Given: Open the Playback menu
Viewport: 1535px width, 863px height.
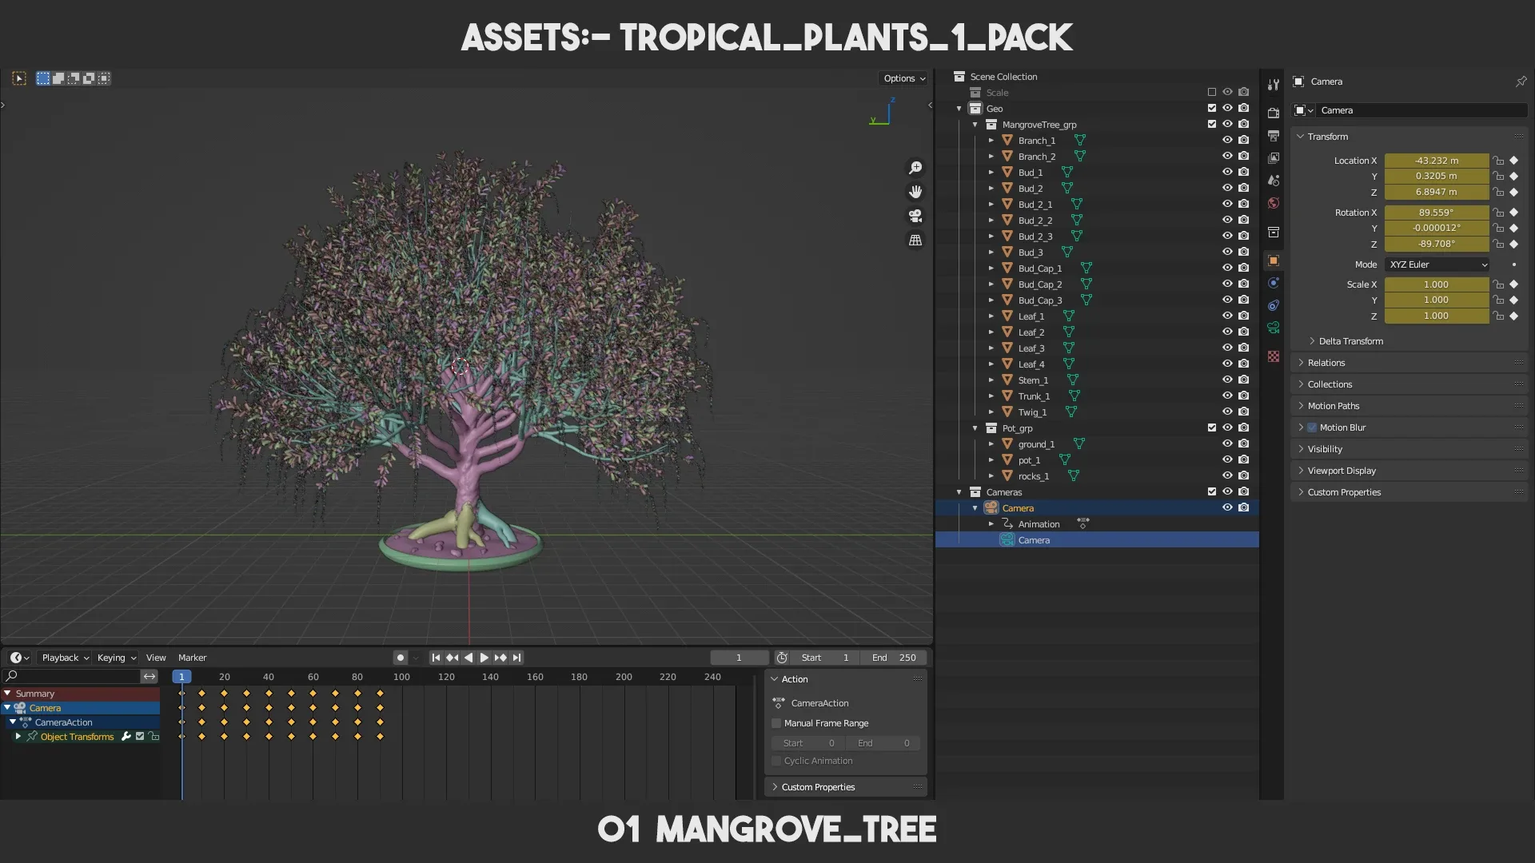Looking at the screenshot, I should (65, 658).
